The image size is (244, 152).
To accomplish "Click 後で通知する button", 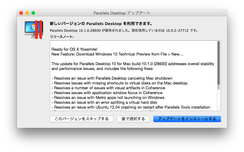I will click(133, 119).
